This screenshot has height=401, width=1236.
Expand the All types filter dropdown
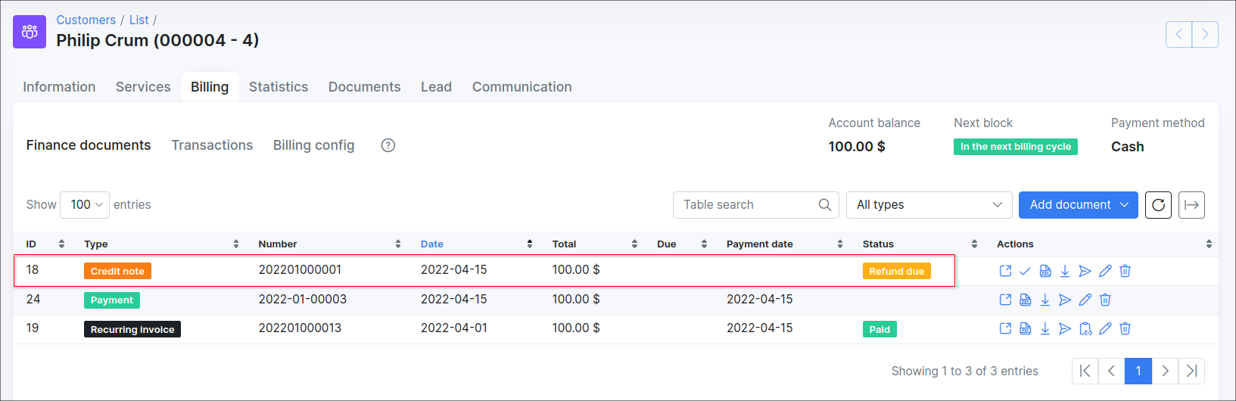[x=929, y=205]
